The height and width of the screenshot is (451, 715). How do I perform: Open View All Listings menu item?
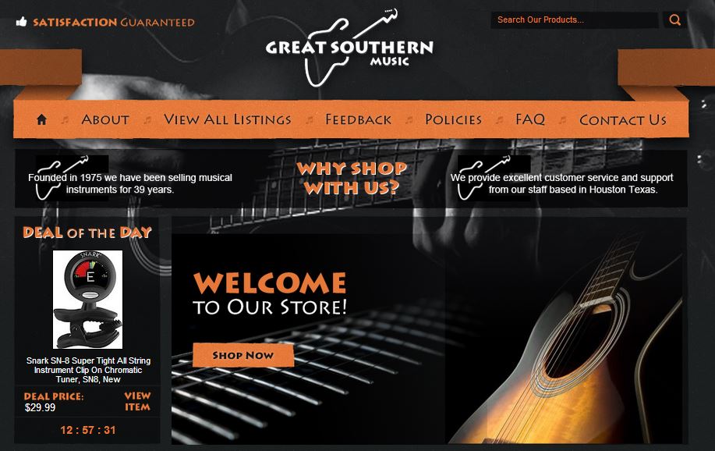pos(228,119)
